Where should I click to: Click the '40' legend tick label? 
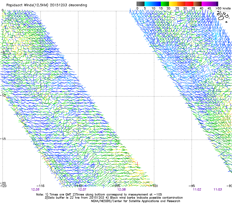pyautogui.click(x=201, y=8)
